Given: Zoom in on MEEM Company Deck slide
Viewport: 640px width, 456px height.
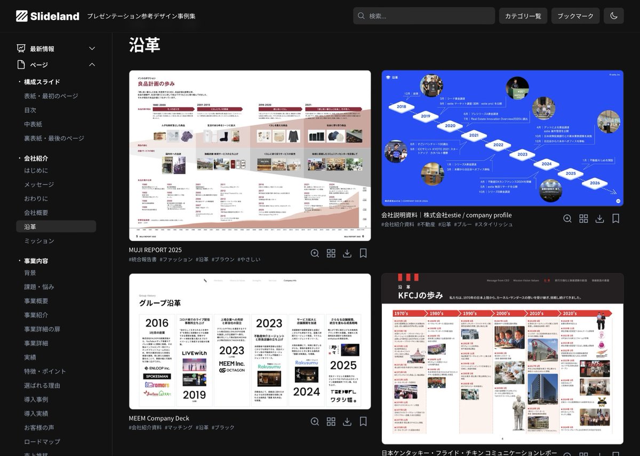Looking at the screenshot, I should [315, 422].
